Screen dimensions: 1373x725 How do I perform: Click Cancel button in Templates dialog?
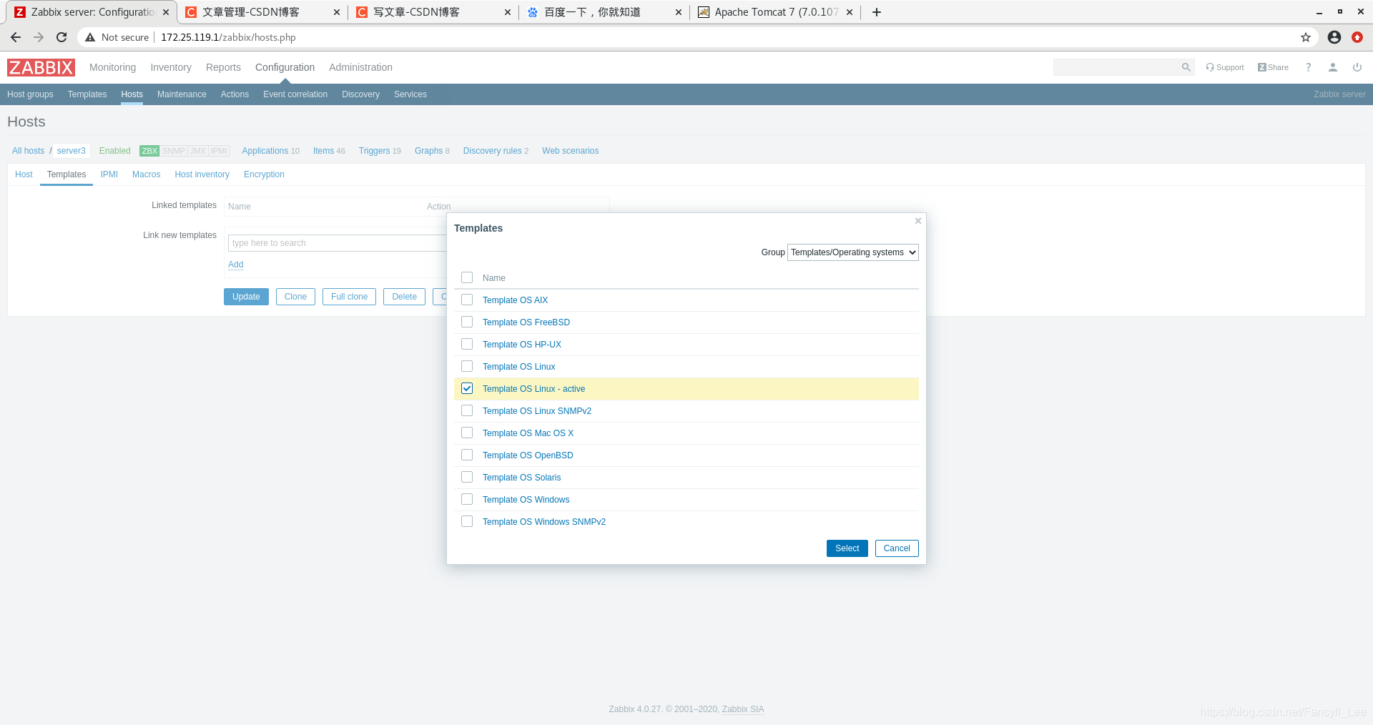click(897, 548)
